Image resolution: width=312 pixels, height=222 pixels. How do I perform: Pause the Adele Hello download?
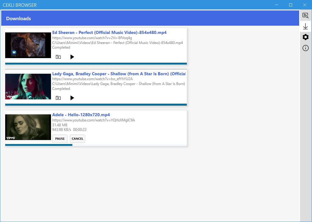(x=60, y=139)
